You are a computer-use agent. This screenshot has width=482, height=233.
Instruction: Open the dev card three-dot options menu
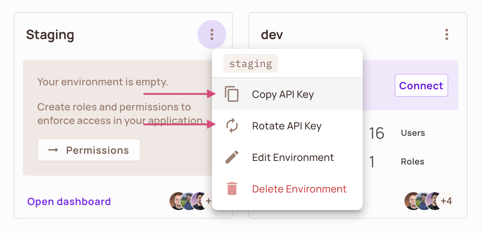pyautogui.click(x=447, y=34)
